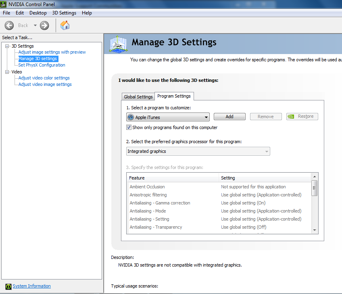Viewport: 342px width, 294px height.
Task: Click the Add program button
Action: 229,117
